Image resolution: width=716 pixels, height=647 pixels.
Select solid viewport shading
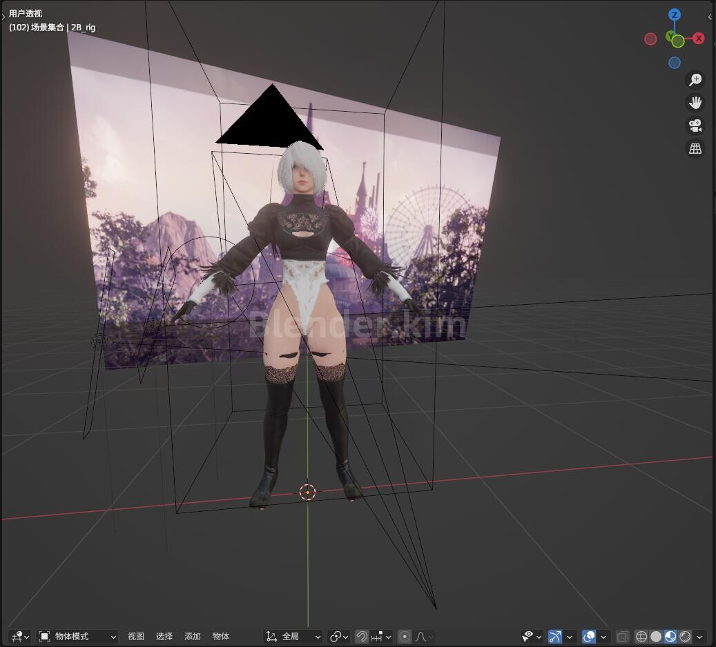[x=656, y=637]
